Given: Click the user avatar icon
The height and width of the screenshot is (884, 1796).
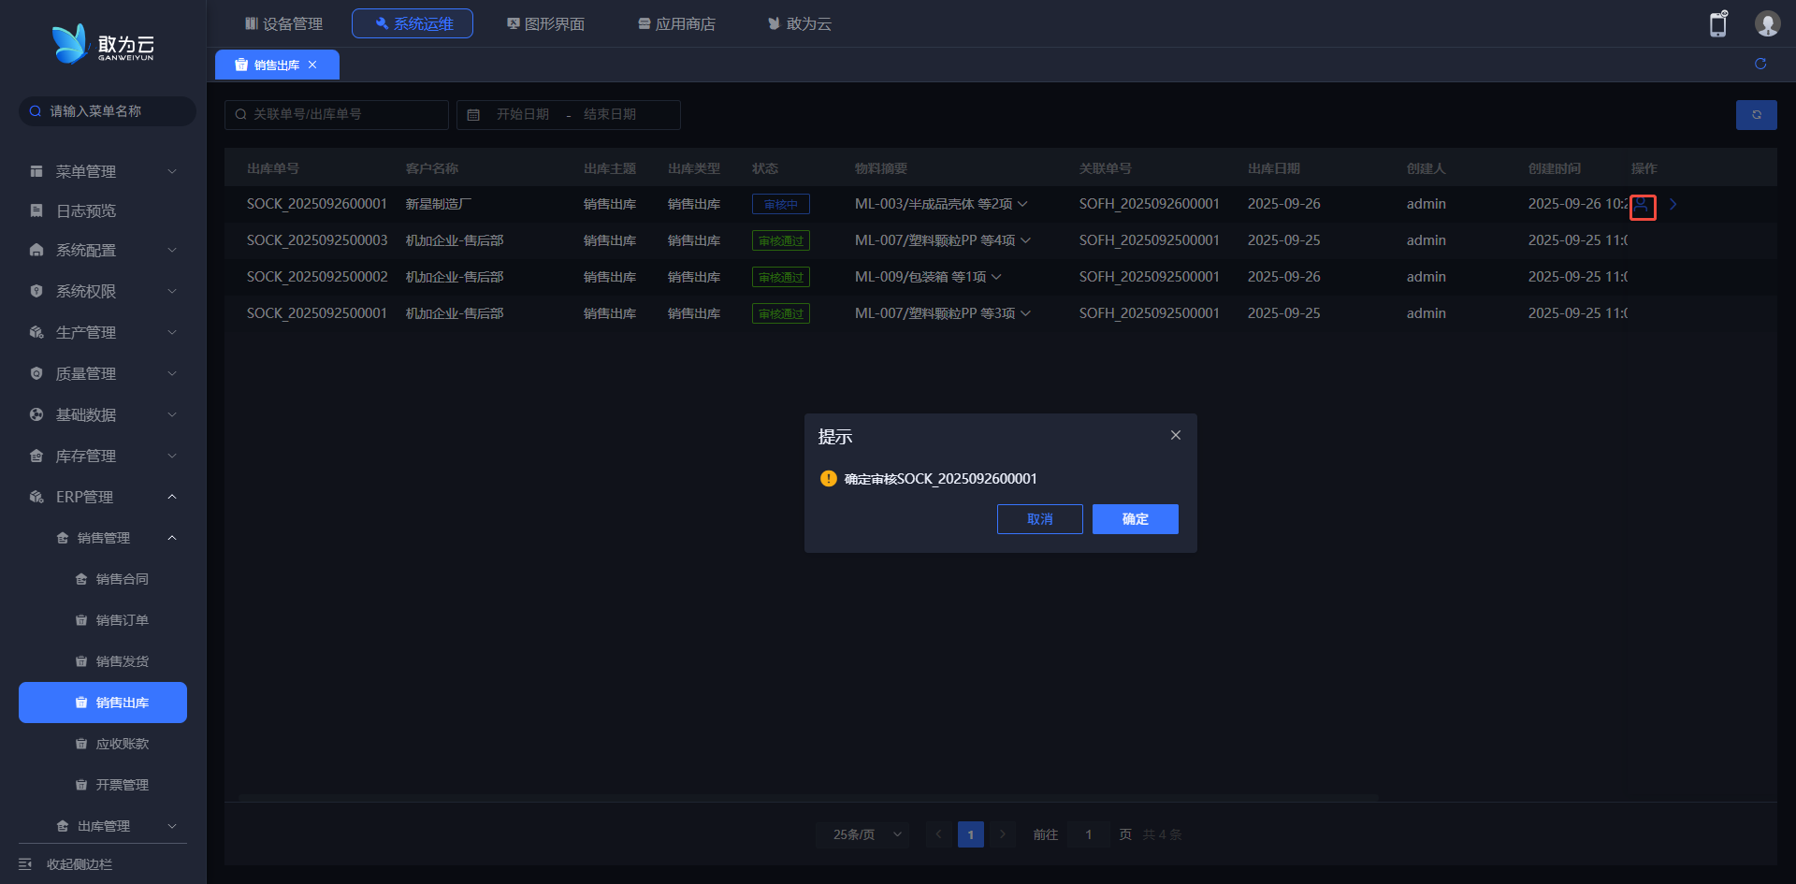Looking at the screenshot, I should tap(1766, 24).
